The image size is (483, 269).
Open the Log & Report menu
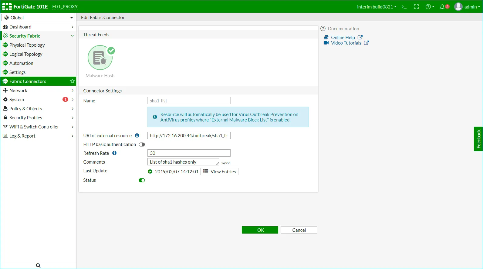tap(38, 136)
